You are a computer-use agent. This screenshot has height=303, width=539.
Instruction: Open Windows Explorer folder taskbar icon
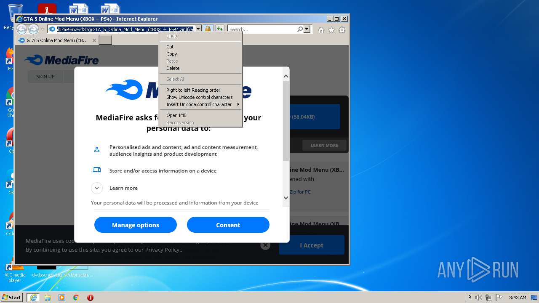[x=48, y=298]
